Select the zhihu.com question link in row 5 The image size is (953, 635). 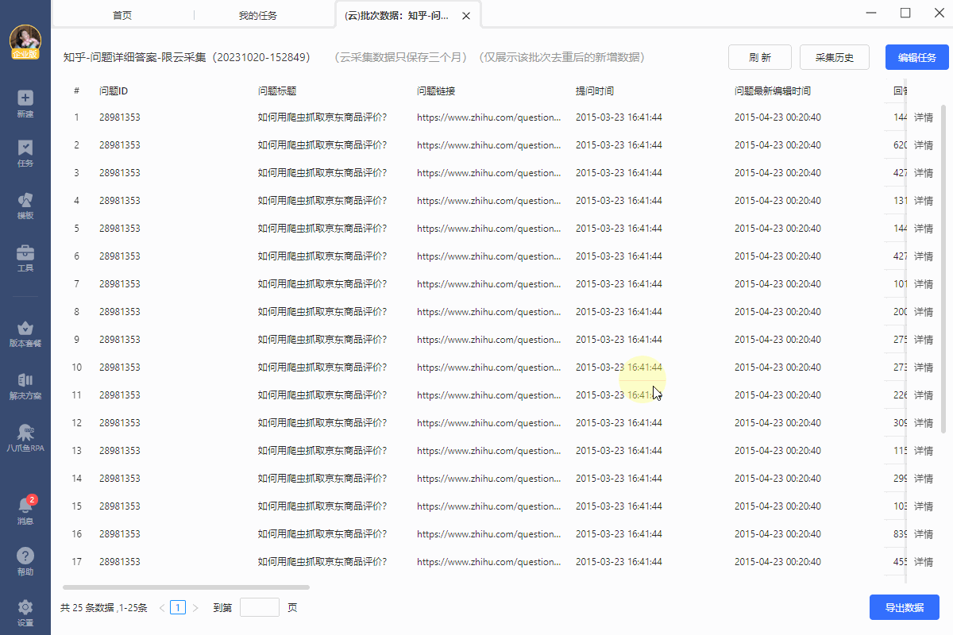(x=488, y=229)
